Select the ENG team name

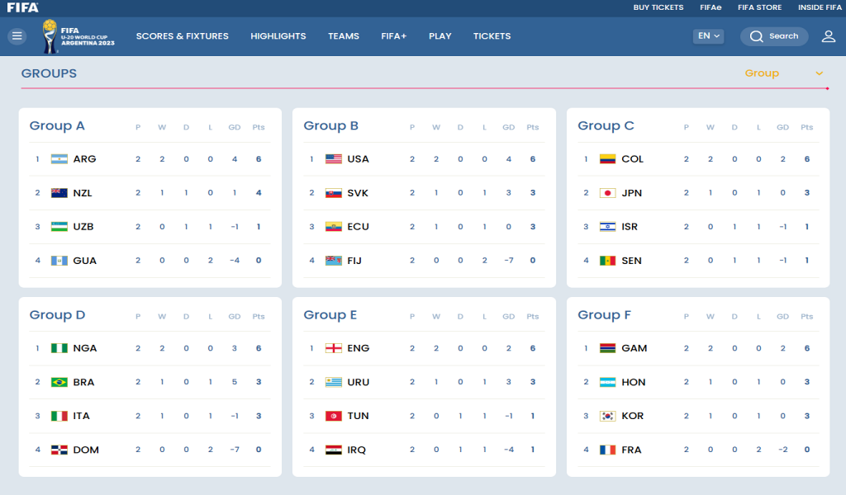coord(359,348)
